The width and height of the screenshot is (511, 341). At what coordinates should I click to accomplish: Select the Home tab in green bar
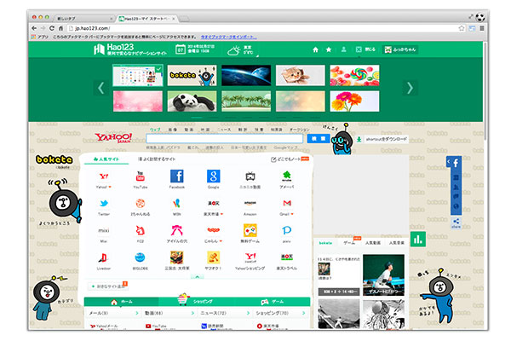tap(122, 302)
